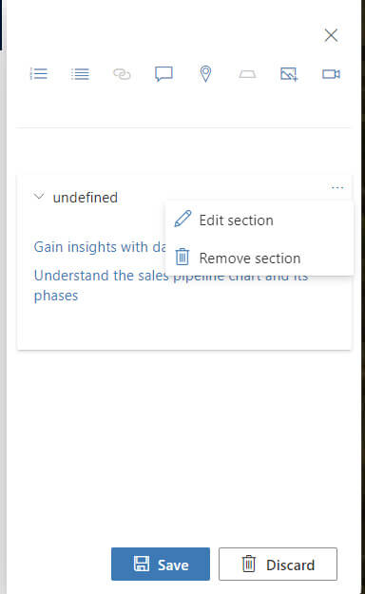This screenshot has width=365, height=594.
Task: Click the Discard button
Action: 278,564
